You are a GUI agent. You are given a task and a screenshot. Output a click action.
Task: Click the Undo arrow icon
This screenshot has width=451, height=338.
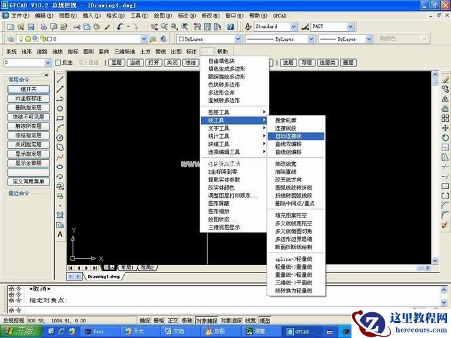[120, 26]
